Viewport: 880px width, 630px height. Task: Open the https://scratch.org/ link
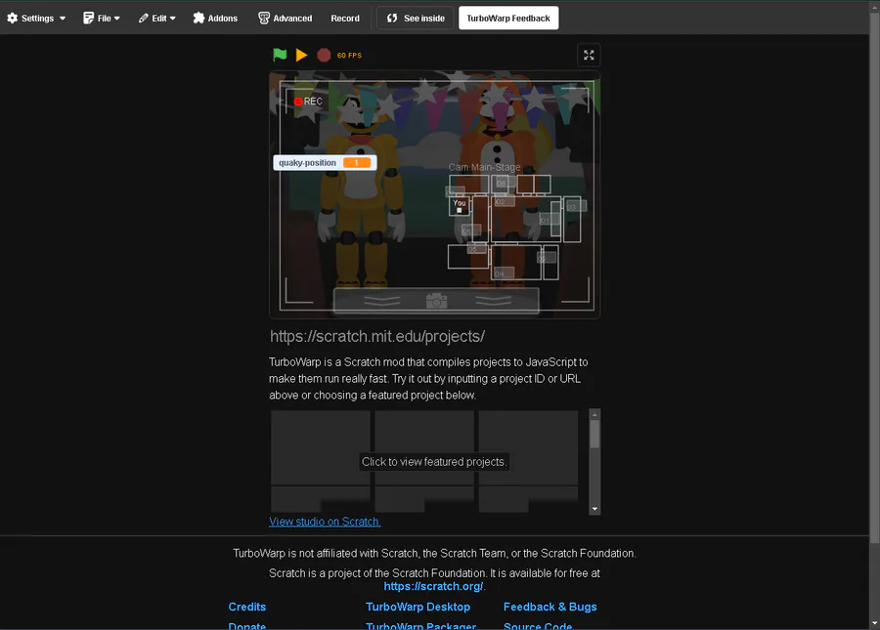pos(433,586)
